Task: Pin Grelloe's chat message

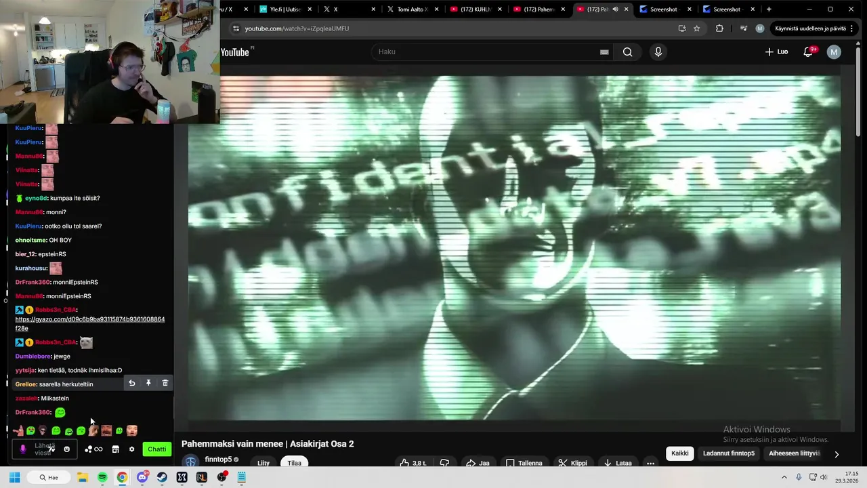Action: [x=148, y=384]
